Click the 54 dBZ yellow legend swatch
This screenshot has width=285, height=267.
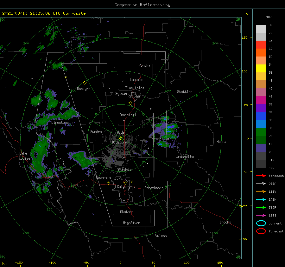(x=261, y=68)
